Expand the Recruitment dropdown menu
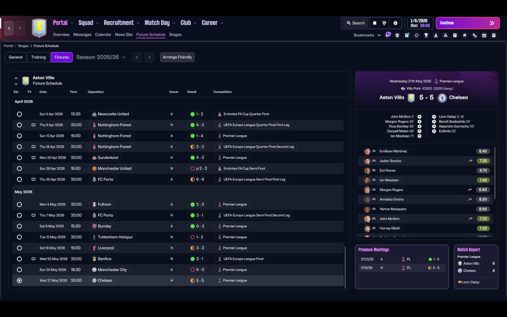The width and height of the screenshot is (507, 317). coord(122,23)
